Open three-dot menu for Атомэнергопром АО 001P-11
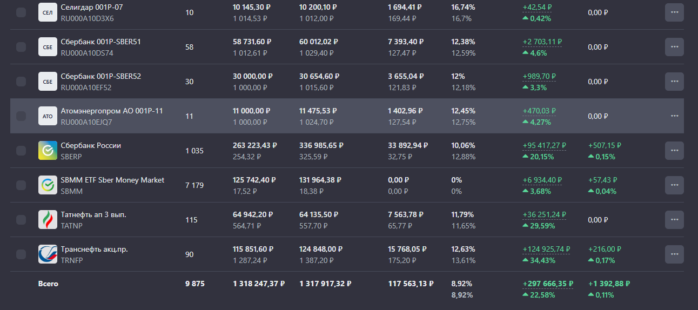Screen dimensions: 698x310 [x=674, y=116]
